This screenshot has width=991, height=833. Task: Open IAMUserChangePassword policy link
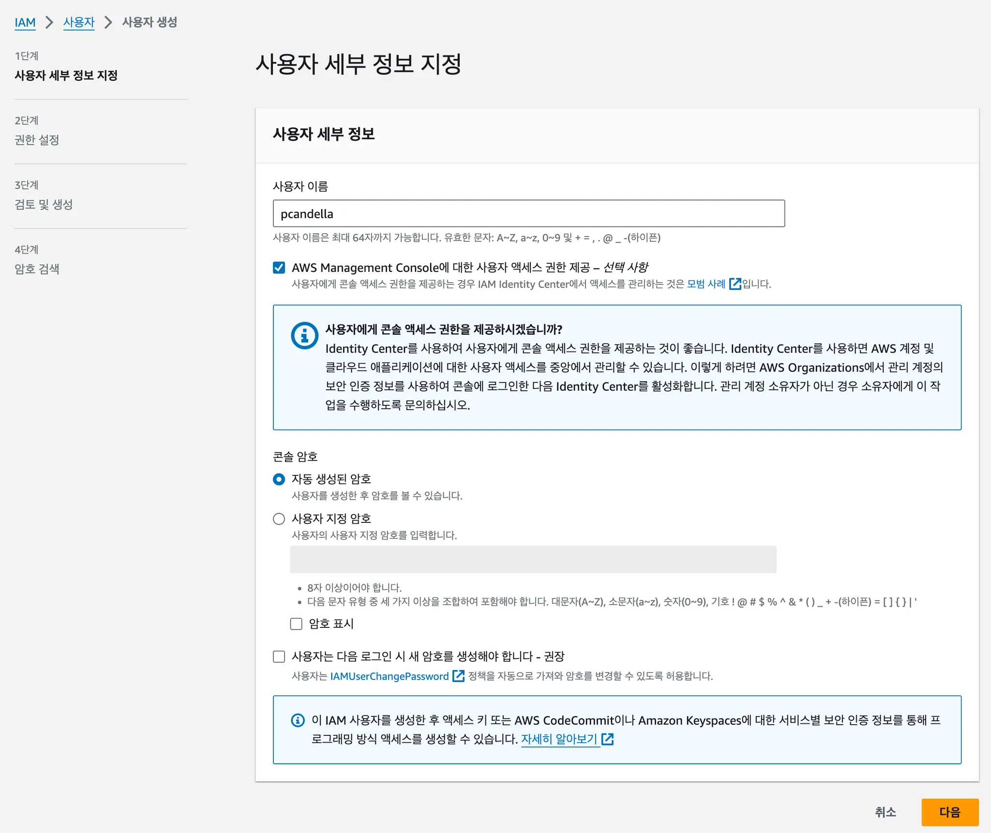389,676
